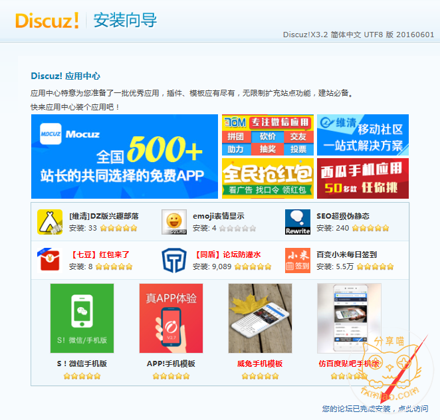Open the Mocuz 500+ free APP banner

[x=124, y=156]
